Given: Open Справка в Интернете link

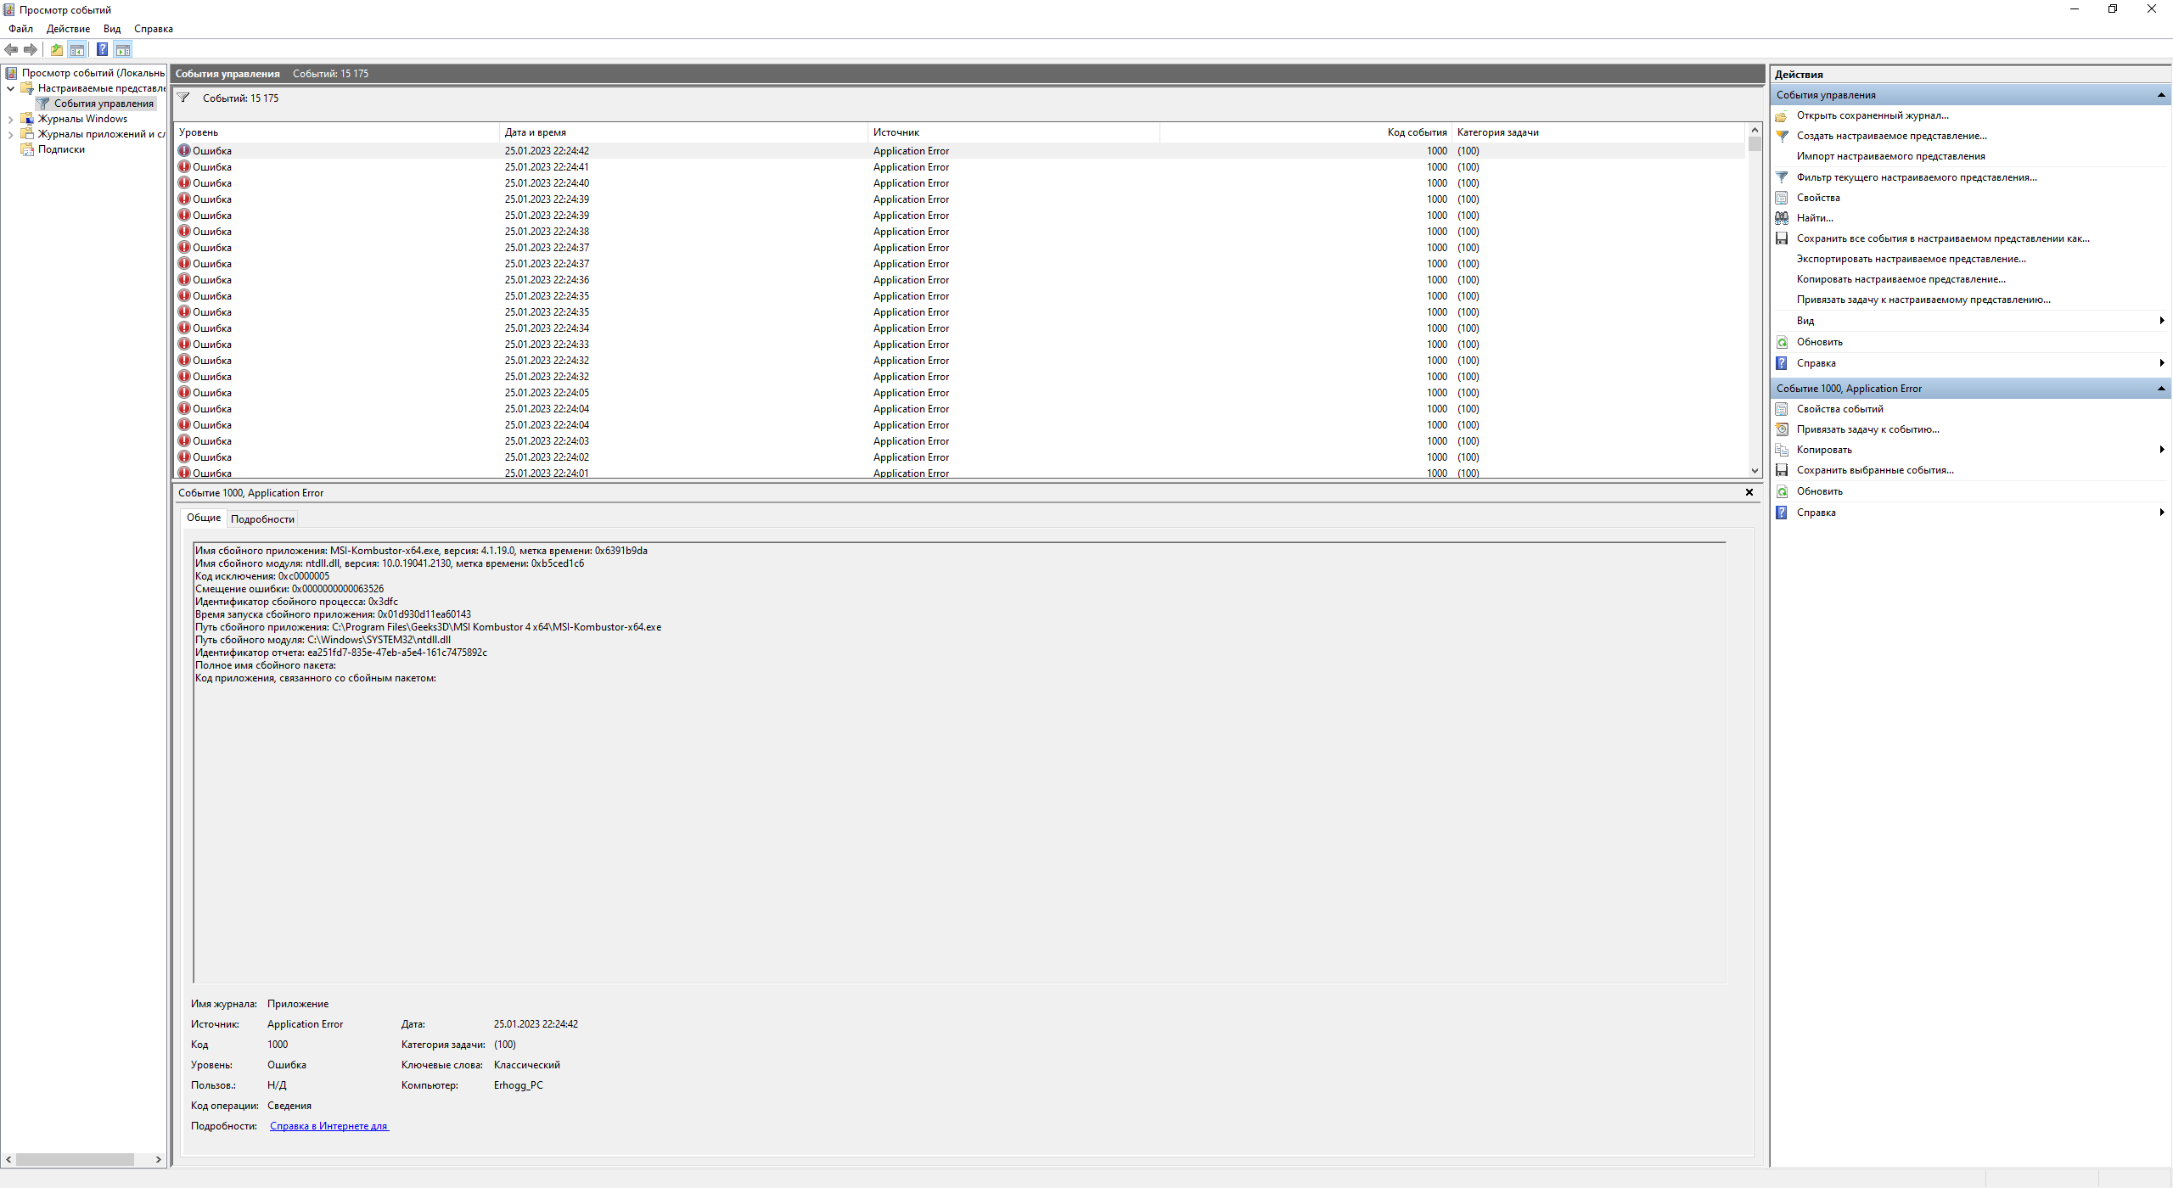Looking at the screenshot, I should pyautogui.click(x=328, y=1126).
